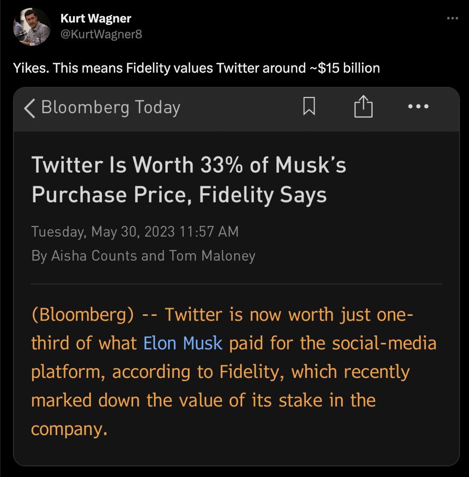The height and width of the screenshot is (477, 469).
Task: Click the Bloomberg Today header label
Action: tap(111, 107)
